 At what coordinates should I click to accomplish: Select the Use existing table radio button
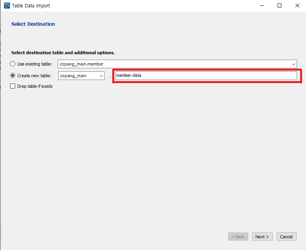[13, 64]
